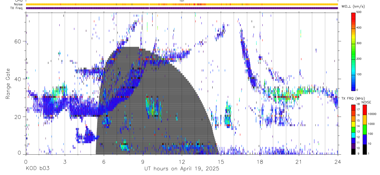Screen dimensions: 380x175
Task: Click the '40' range gate tick label
Action: tap(18, 79)
